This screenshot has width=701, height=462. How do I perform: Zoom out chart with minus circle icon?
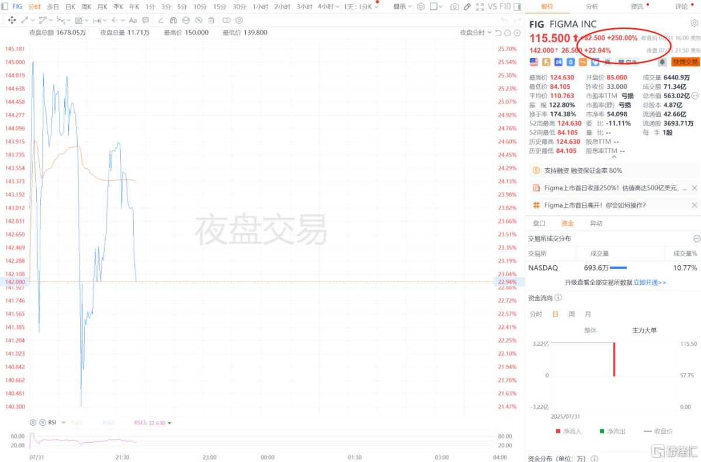(x=508, y=33)
